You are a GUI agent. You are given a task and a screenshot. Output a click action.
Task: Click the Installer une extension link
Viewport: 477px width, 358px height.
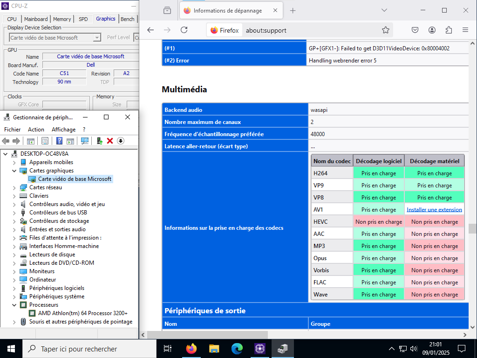pos(435,209)
